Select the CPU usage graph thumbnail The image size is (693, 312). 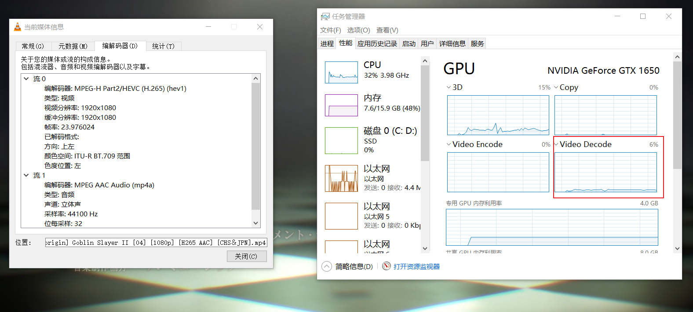[341, 72]
